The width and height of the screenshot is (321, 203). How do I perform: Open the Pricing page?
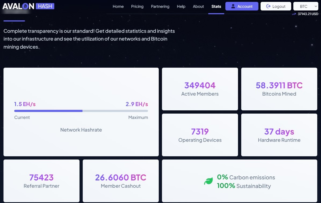pos(137,6)
